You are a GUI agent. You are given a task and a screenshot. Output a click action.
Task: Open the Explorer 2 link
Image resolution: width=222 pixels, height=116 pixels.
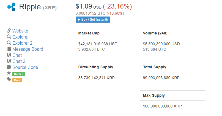(22, 43)
